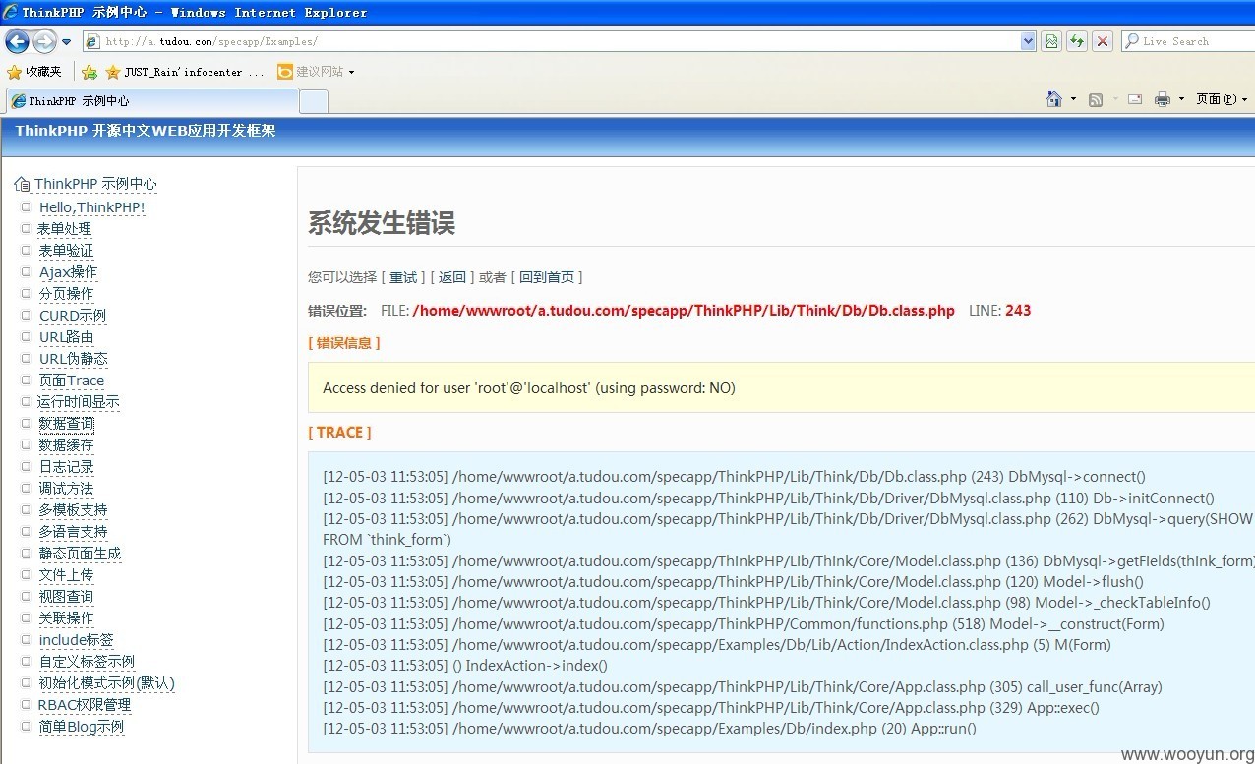The height and width of the screenshot is (764, 1255).
Task: Open the 静态页面生成 example
Action: point(80,554)
